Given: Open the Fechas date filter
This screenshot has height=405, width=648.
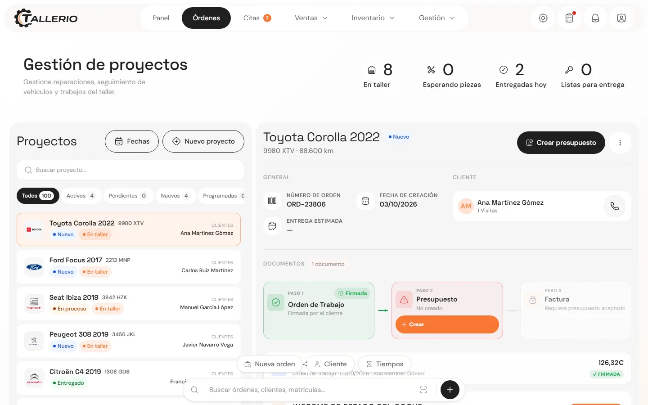Looking at the screenshot, I should click(132, 141).
